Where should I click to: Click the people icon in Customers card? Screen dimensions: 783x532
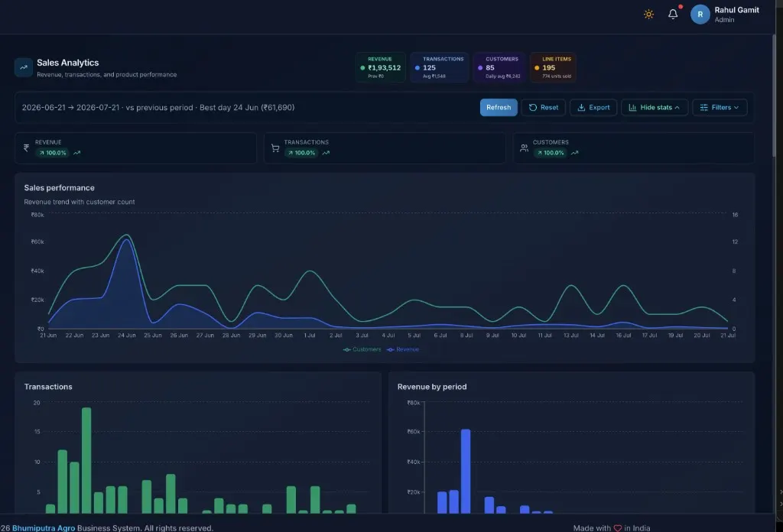pos(524,148)
